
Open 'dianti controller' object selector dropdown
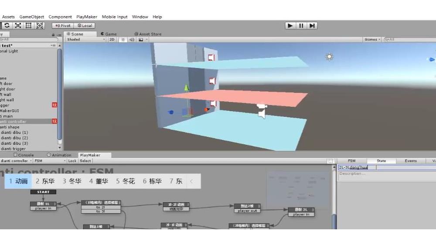pos(16,161)
